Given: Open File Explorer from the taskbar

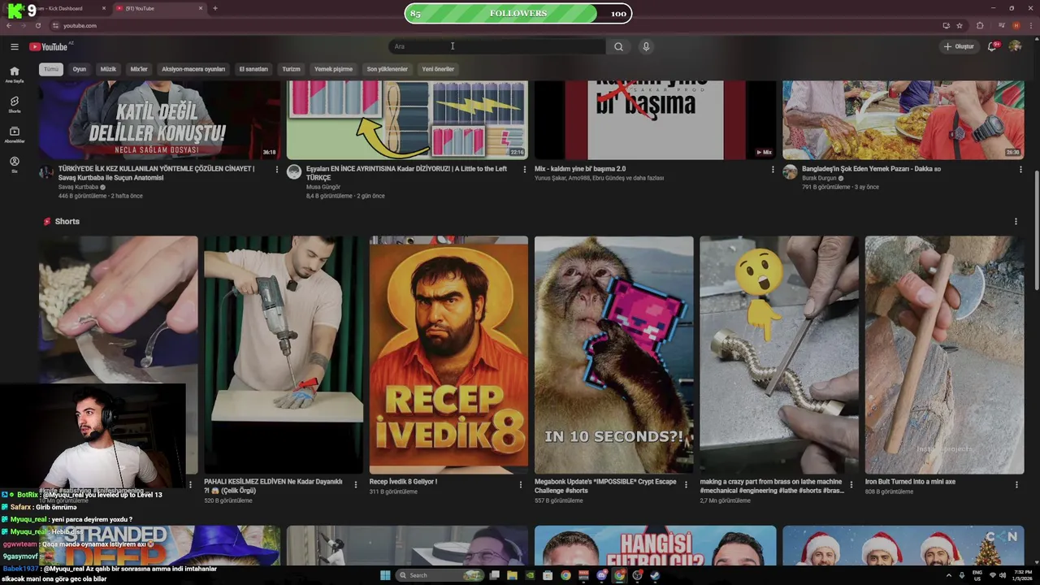Looking at the screenshot, I should pos(512,575).
